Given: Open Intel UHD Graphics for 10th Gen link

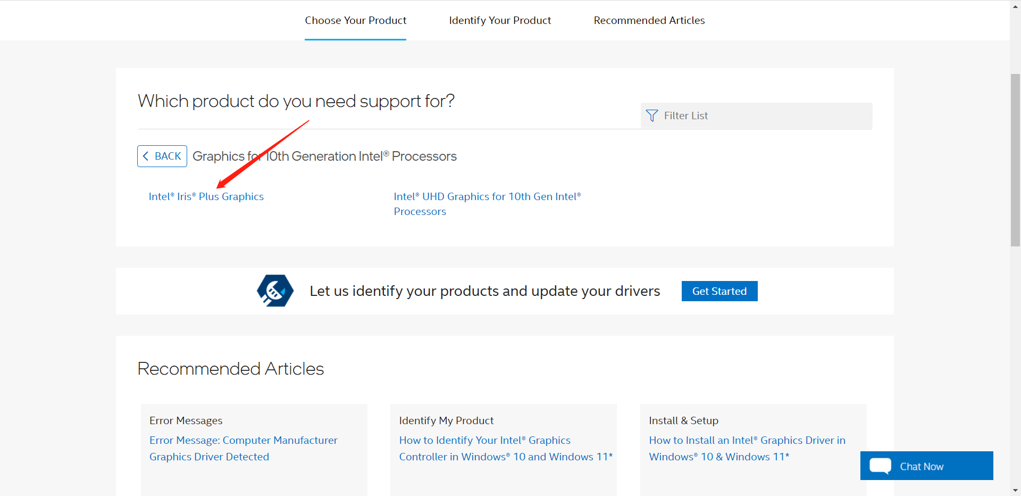Looking at the screenshot, I should 487,204.
